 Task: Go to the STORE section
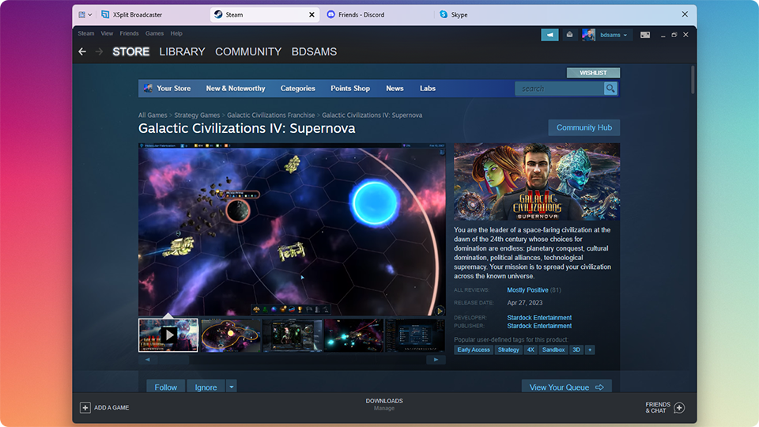[130, 51]
